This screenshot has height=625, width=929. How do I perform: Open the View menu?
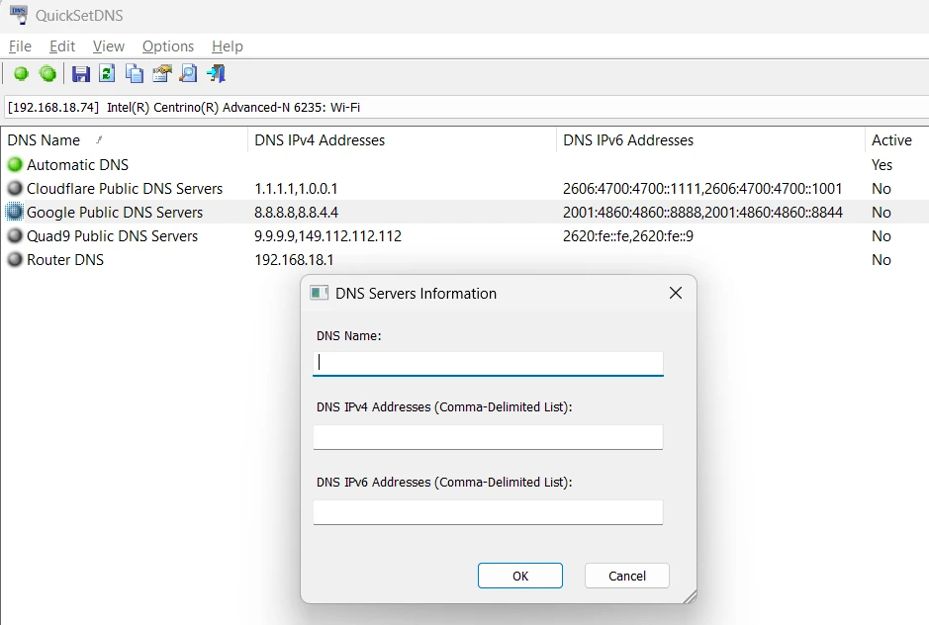point(109,46)
